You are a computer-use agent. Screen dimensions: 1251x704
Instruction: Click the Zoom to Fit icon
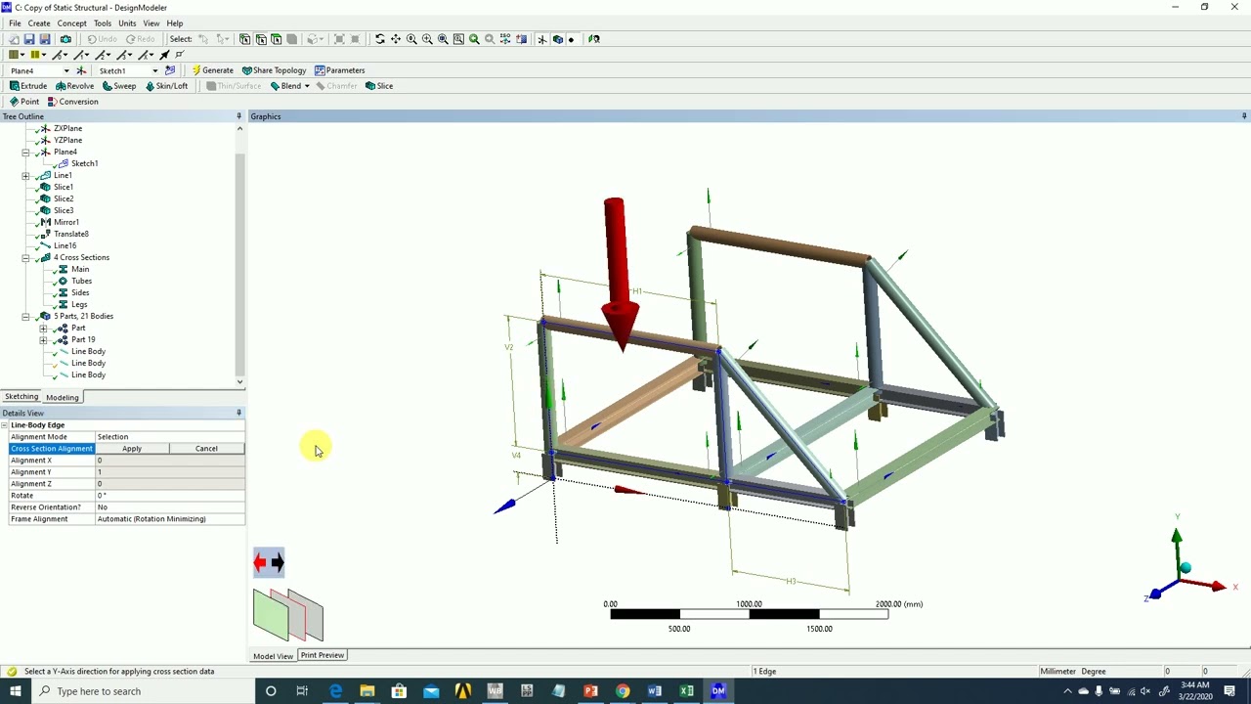click(x=443, y=39)
